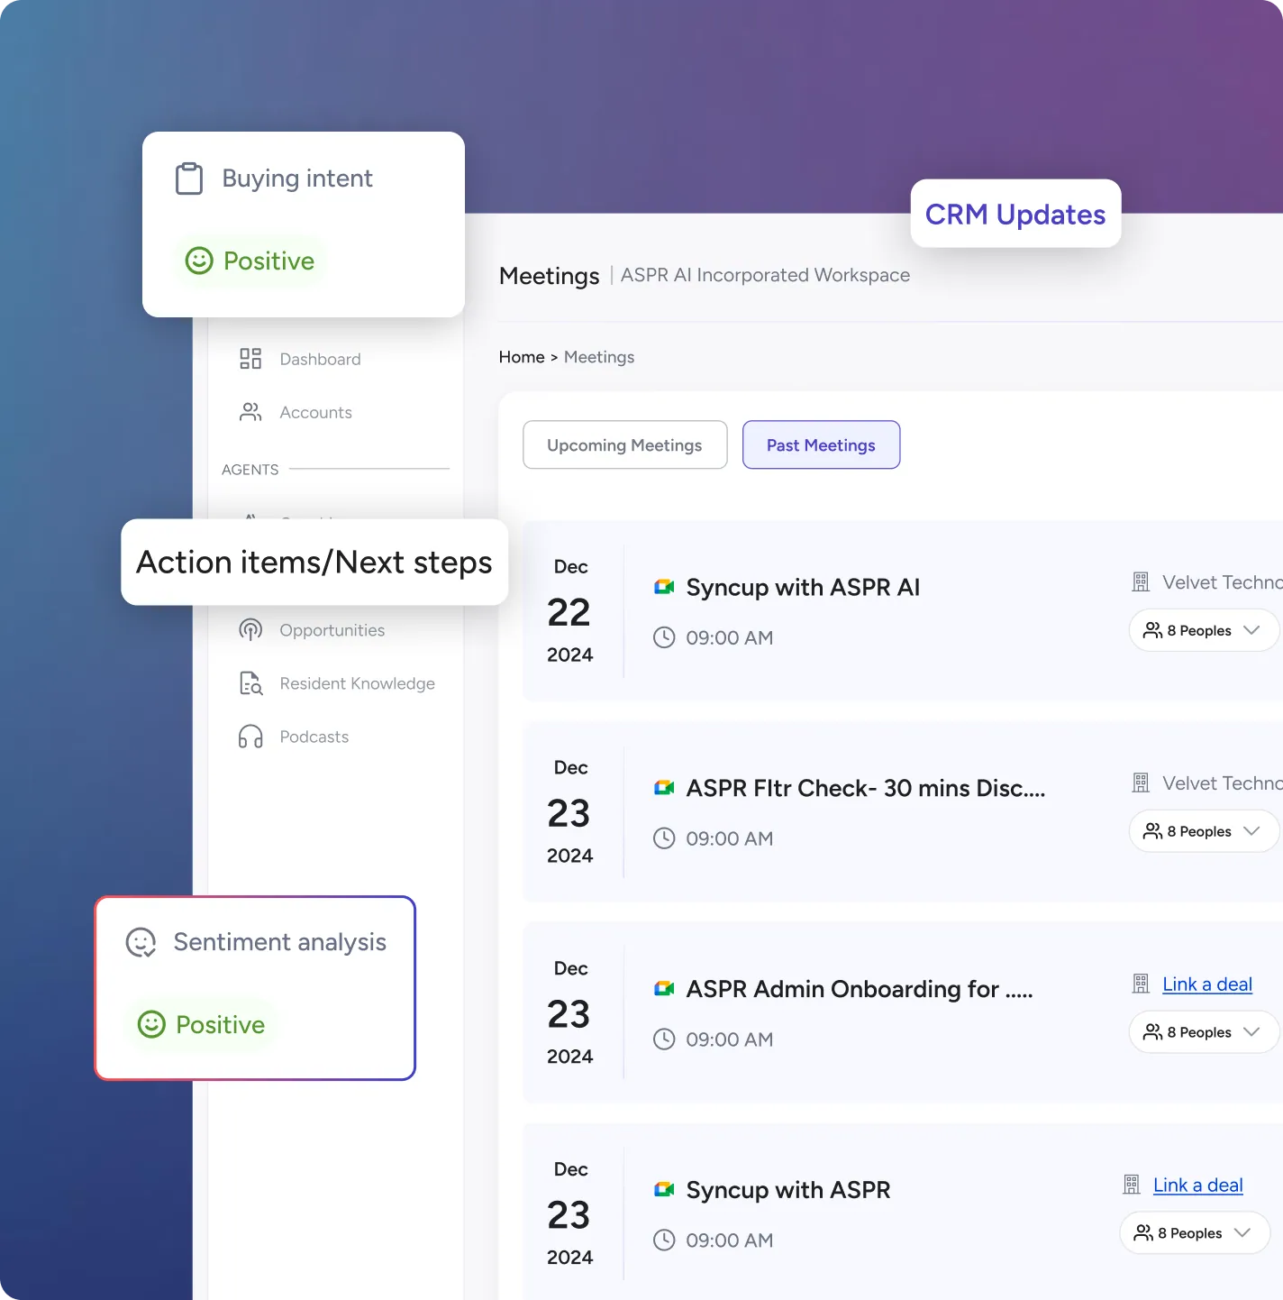This screenshot has width=1283, height=1300.
Task: Click the Google Meet icon beside ASPR Fltr Check
Action: pos(664,788)
